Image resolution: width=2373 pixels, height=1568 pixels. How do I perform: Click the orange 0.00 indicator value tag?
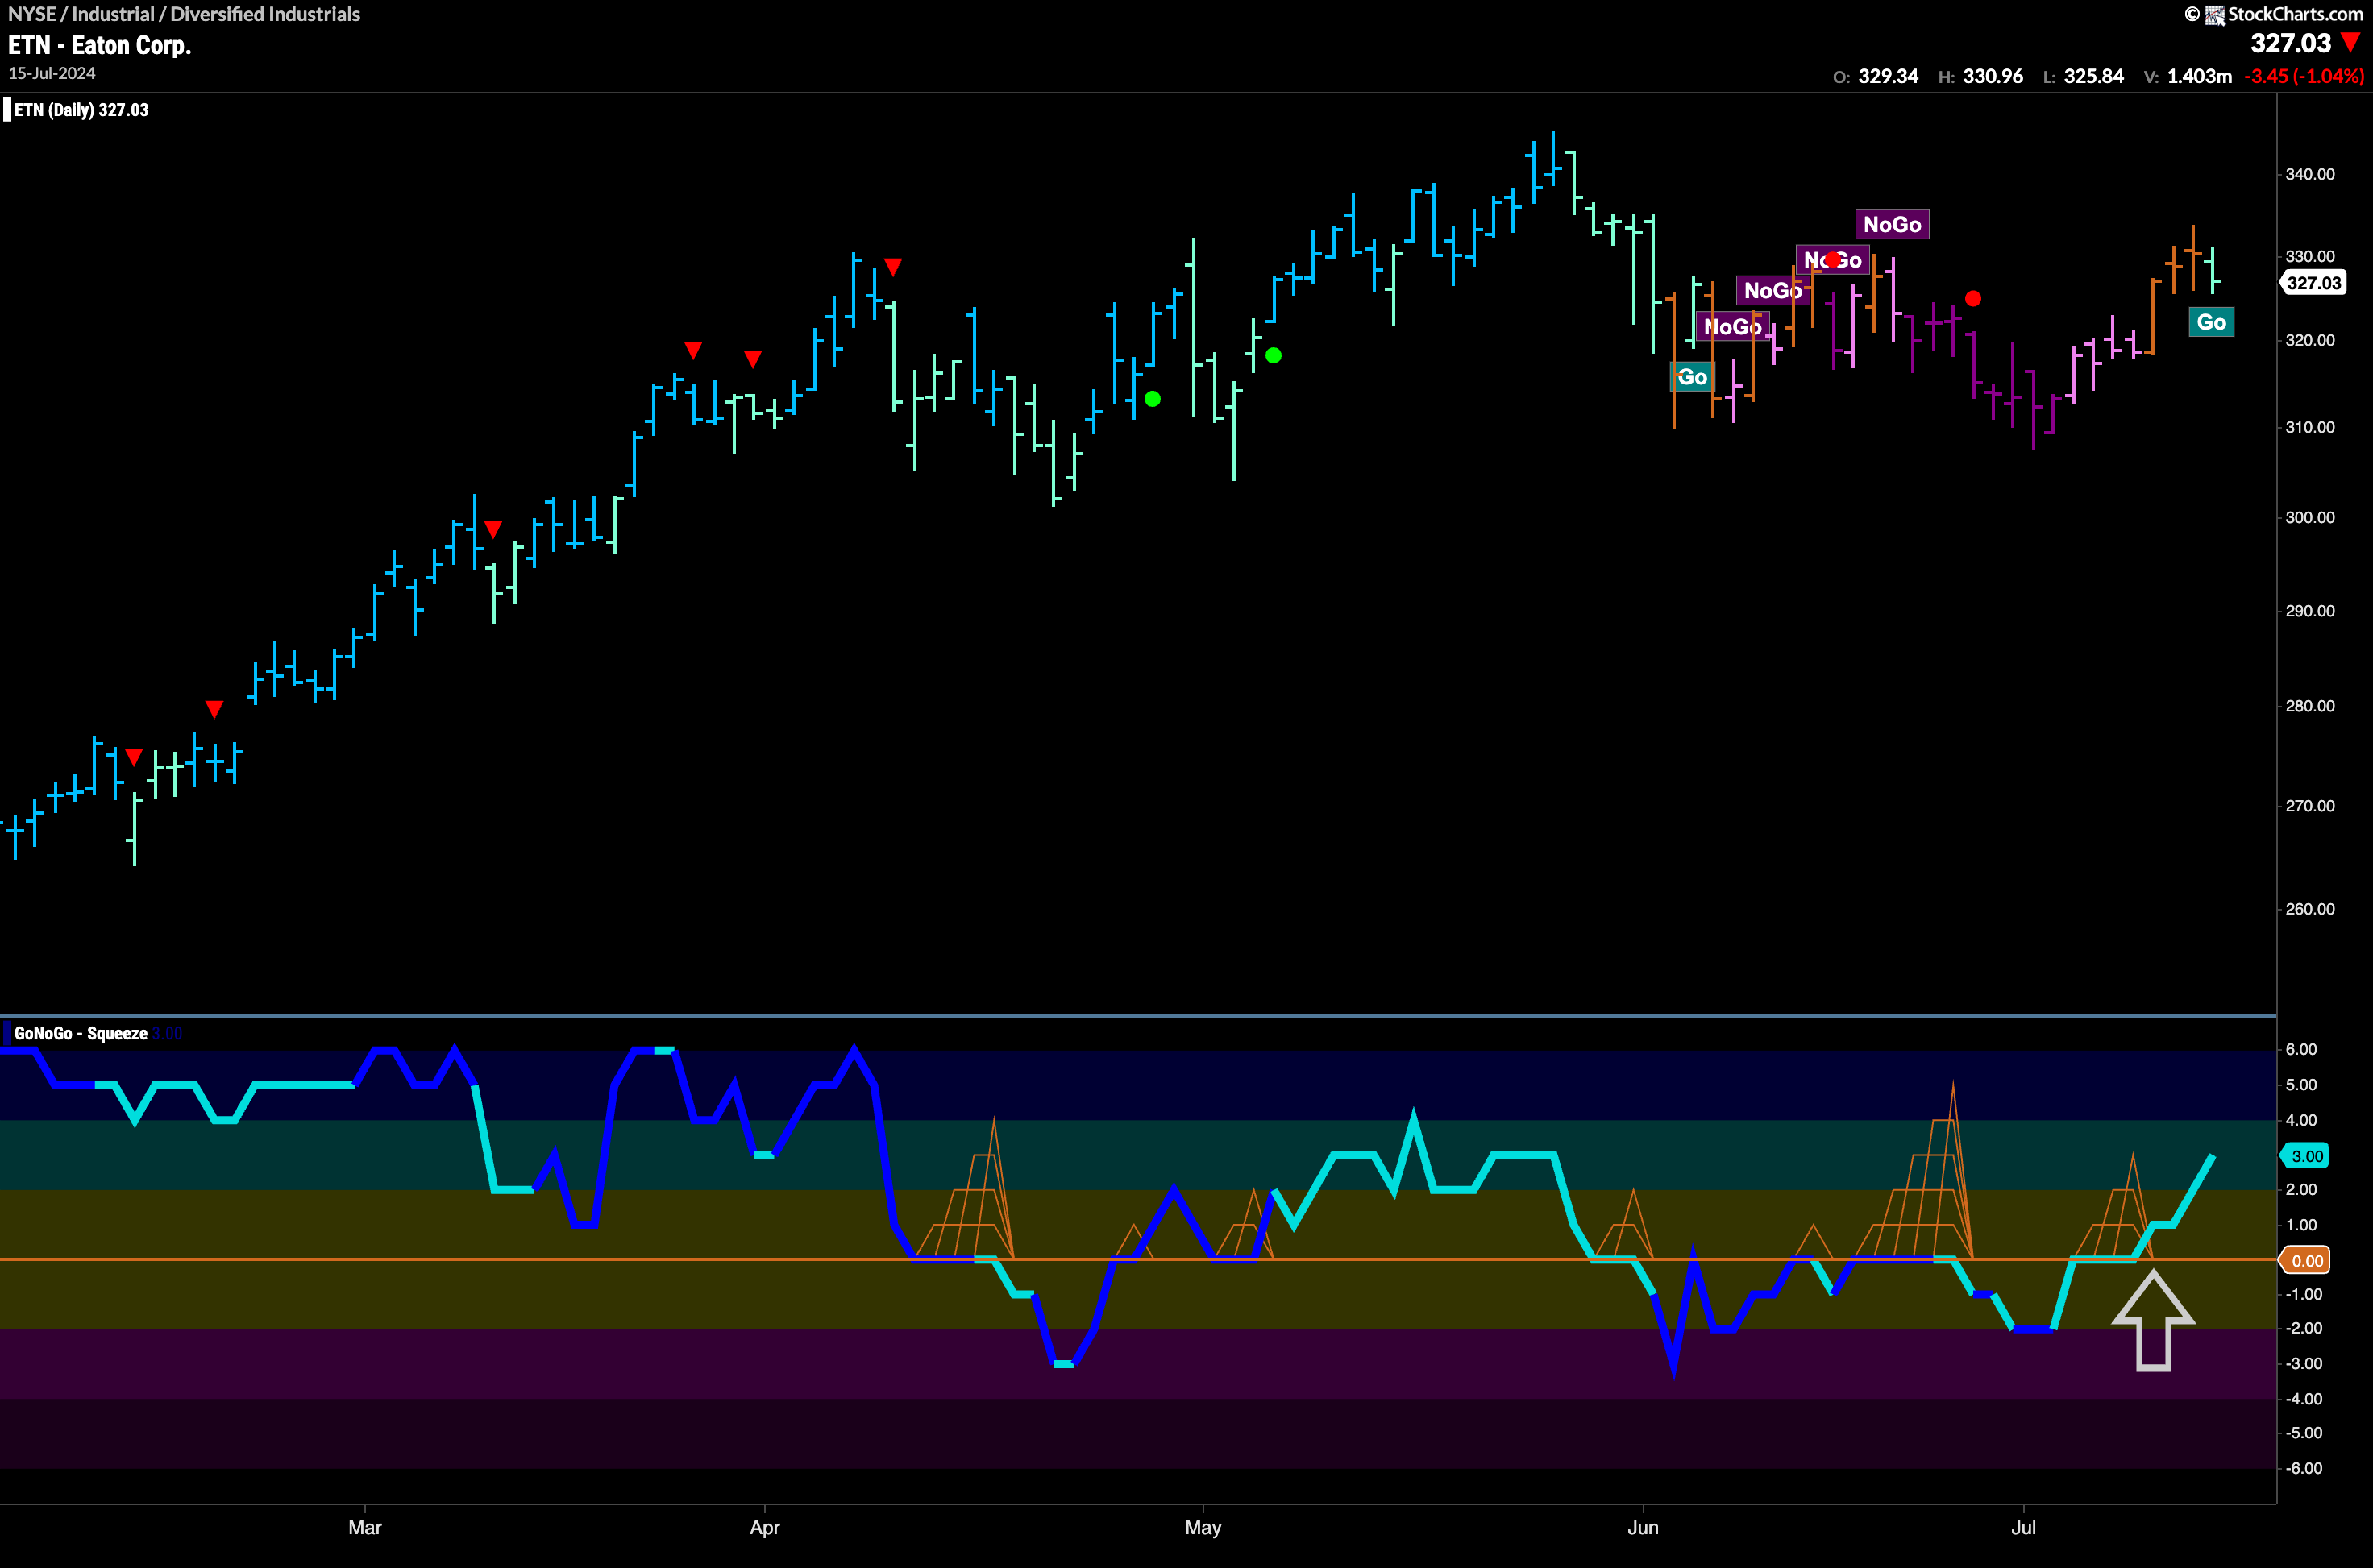2305,1260
